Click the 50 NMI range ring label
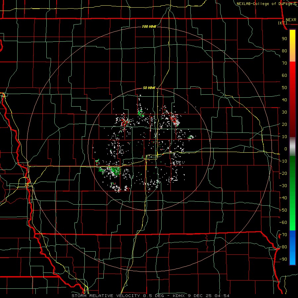This screenshot has width=298, height=298. click(149, 88)
